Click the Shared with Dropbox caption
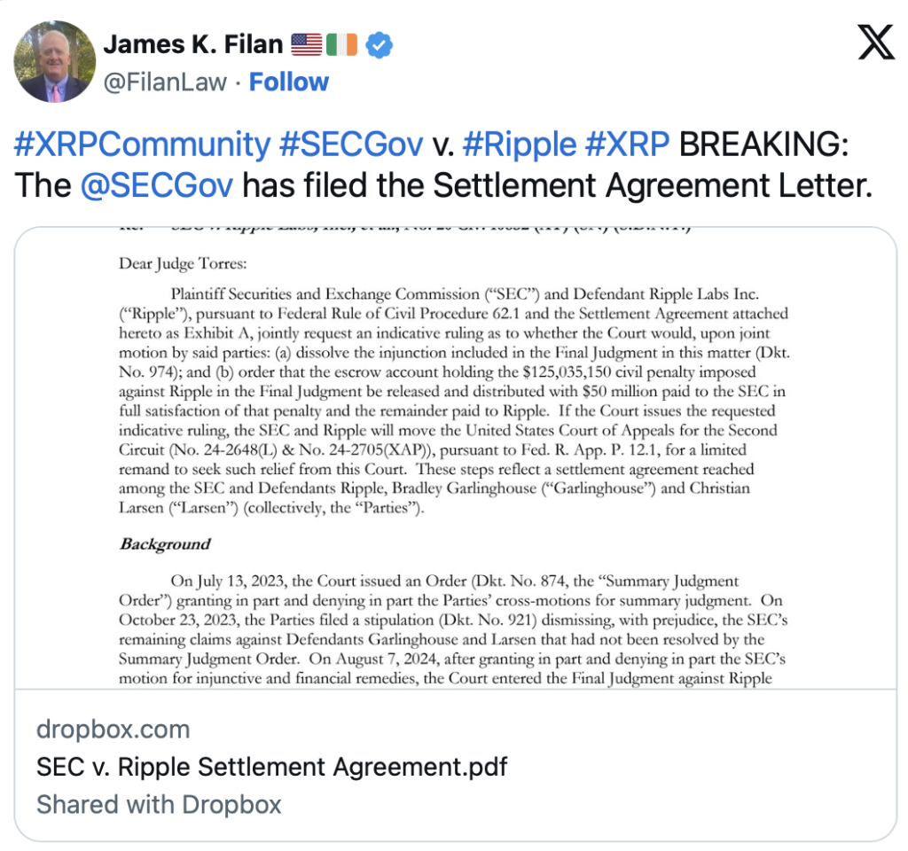 [x=159, y=805]
